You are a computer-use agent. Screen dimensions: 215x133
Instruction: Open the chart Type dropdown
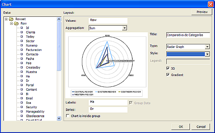pyautogui.click(x=207, y=47)
